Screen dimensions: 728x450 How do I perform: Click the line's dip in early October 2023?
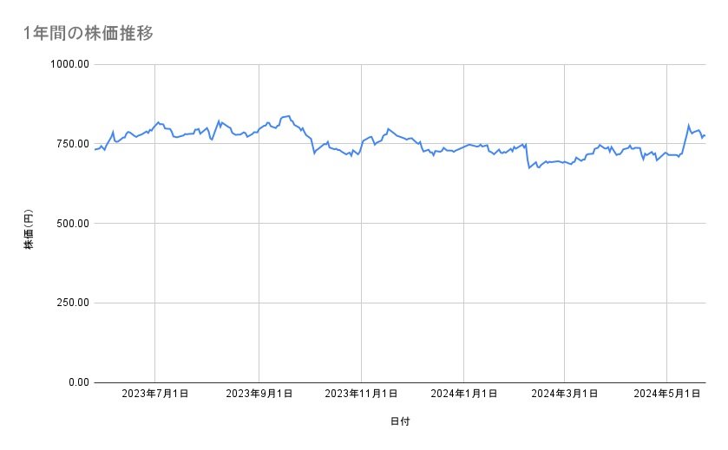pos(314,153)
